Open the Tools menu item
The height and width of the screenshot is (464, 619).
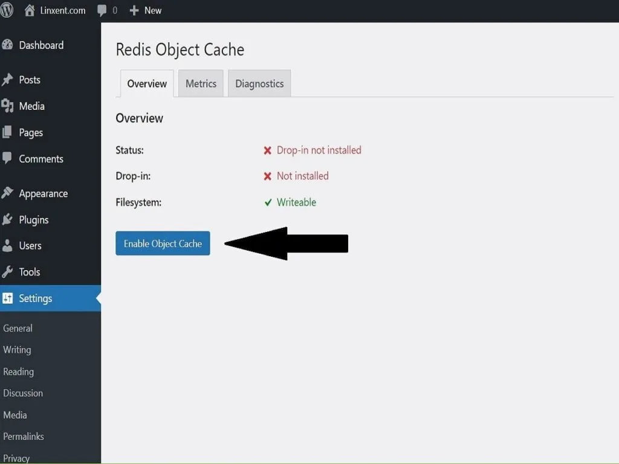pyautogui.click(x=30, y=272)
